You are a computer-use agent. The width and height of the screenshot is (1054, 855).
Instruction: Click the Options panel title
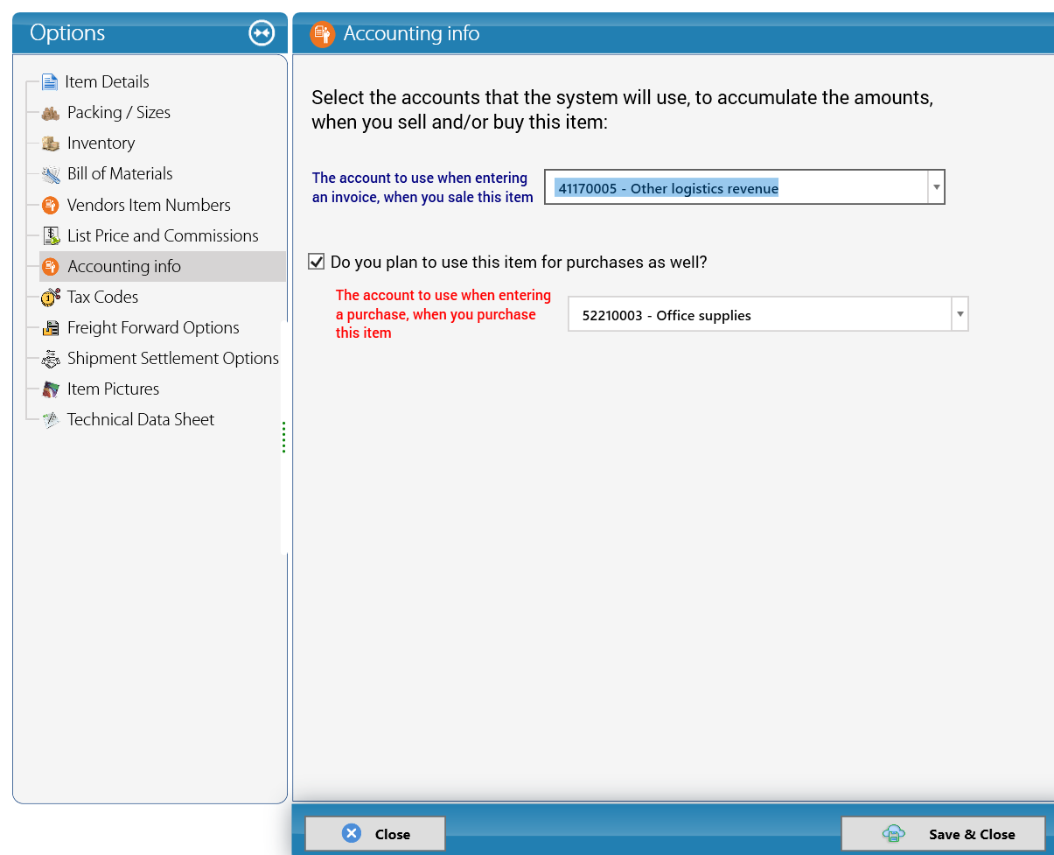67,33
